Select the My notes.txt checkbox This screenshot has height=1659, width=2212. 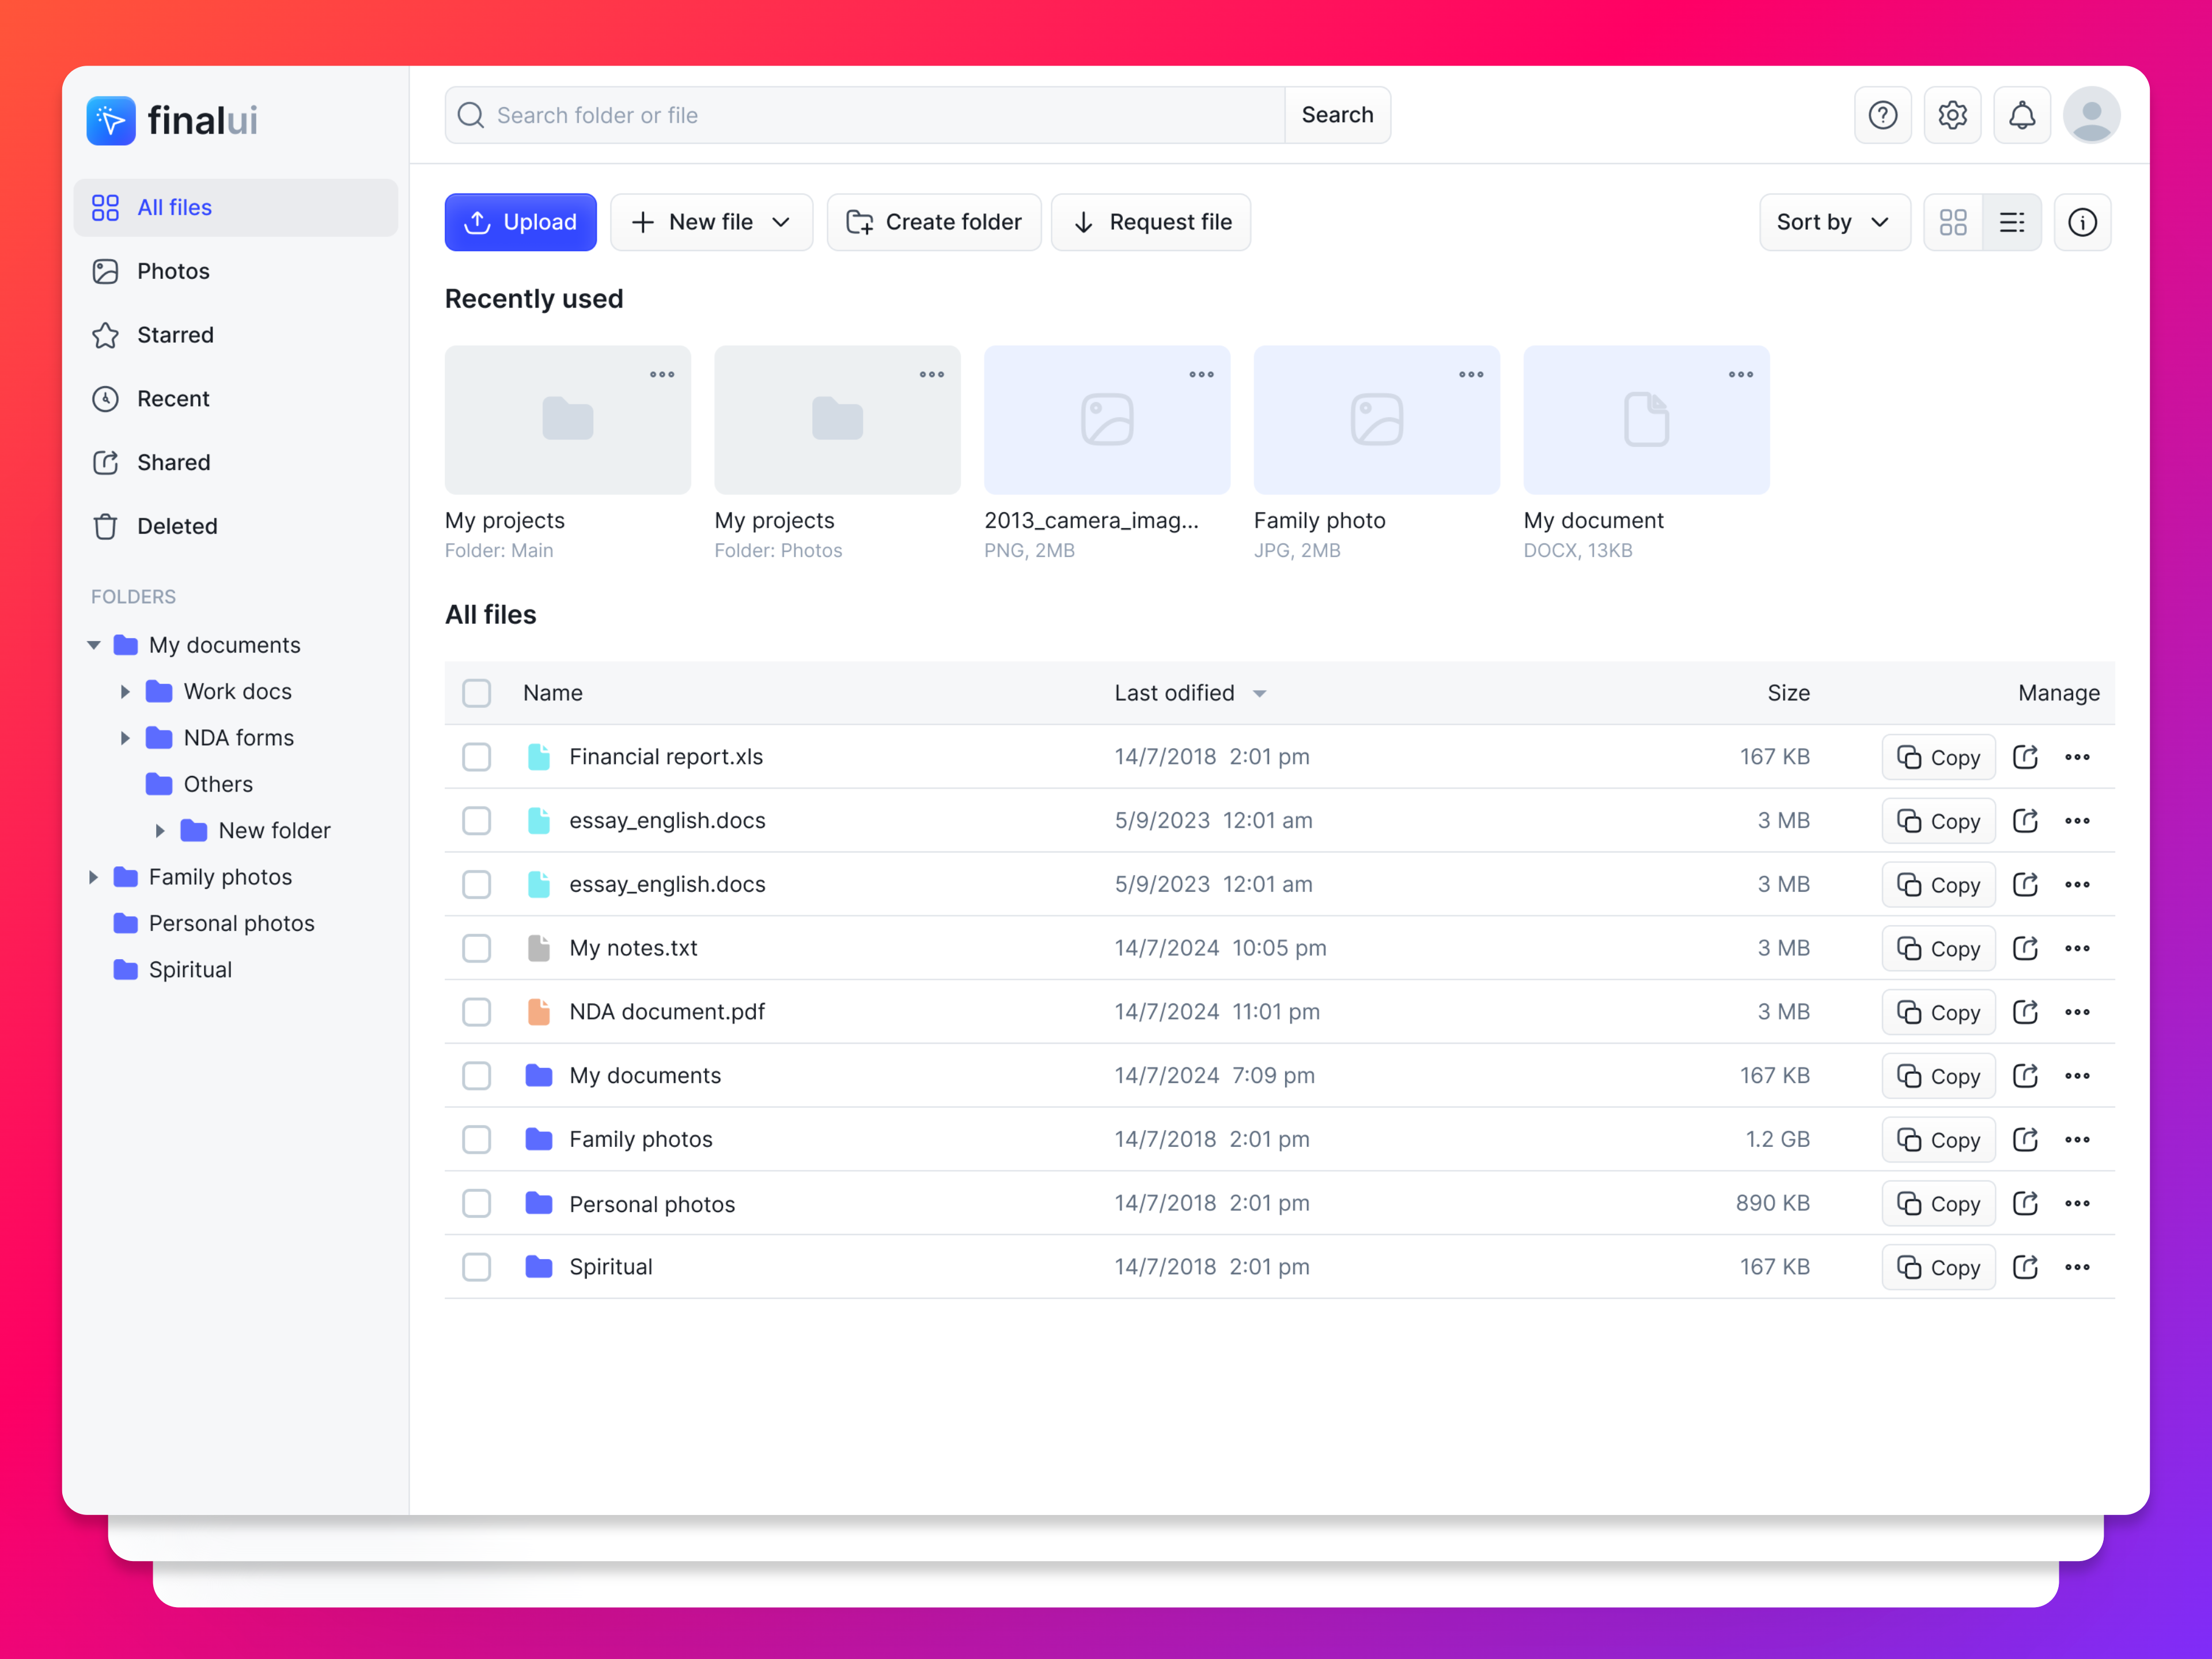tap(477, 948)
